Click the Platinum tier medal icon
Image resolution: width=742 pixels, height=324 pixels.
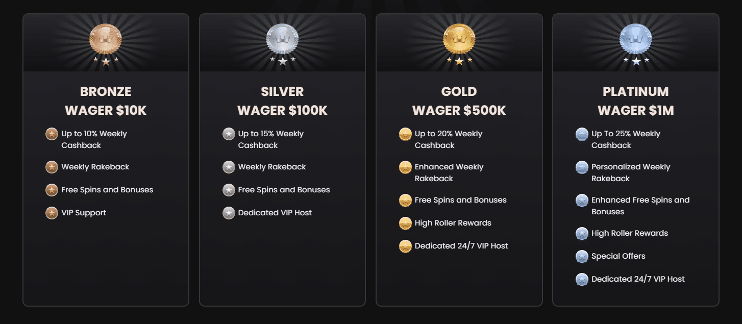point(636,38)
